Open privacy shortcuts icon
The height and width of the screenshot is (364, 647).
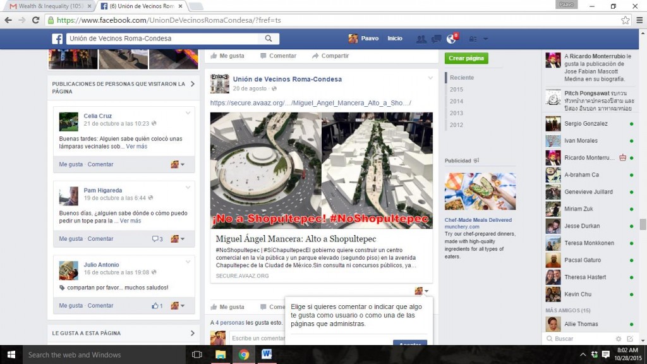pos(473,39)
